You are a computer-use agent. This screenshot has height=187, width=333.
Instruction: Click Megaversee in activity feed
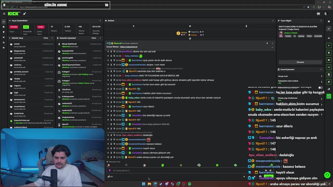tap(20, 51)
